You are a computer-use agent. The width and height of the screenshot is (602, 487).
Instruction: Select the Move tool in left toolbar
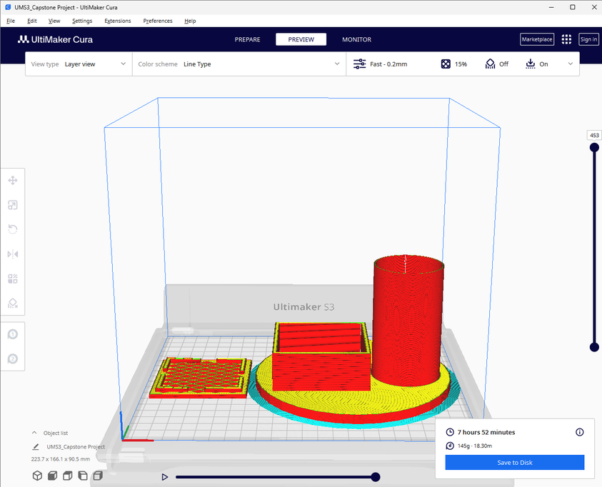click(x=13, y=181)
